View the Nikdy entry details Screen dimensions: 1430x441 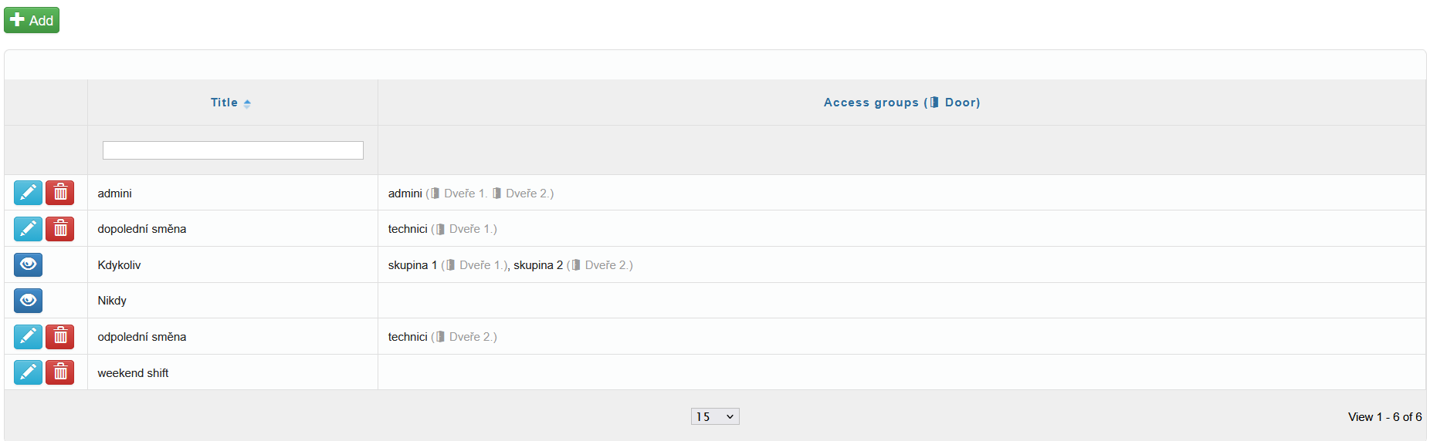tap(28, 301)
